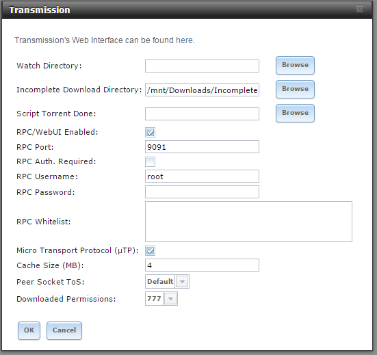Browse for the Incomplete Download Directory

click(x=295, y=89)
